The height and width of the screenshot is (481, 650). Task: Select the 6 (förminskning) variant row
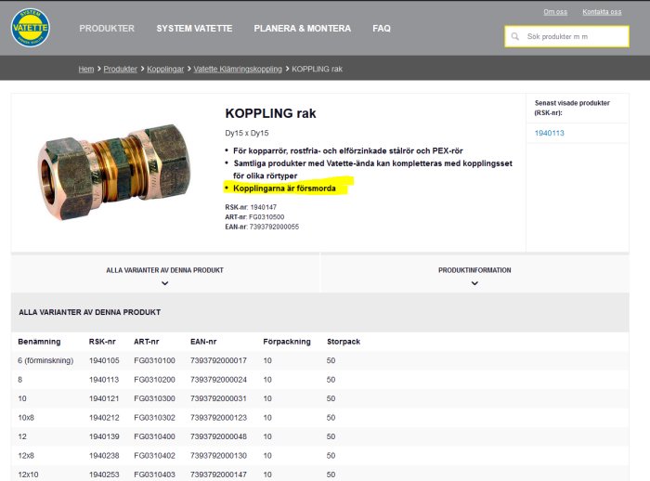coord(320,360)
